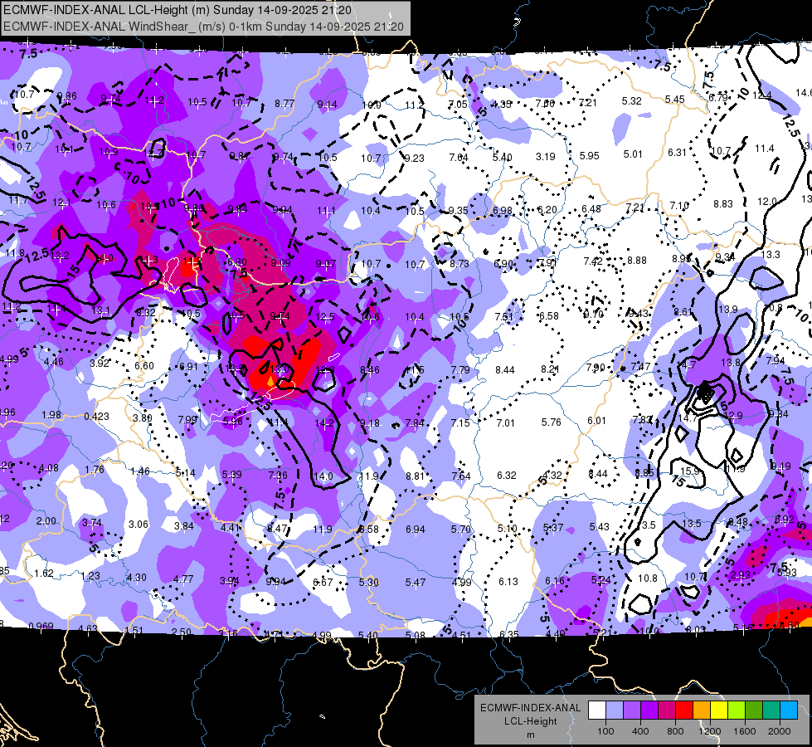Select the map value 5.95

coord(590,155)
